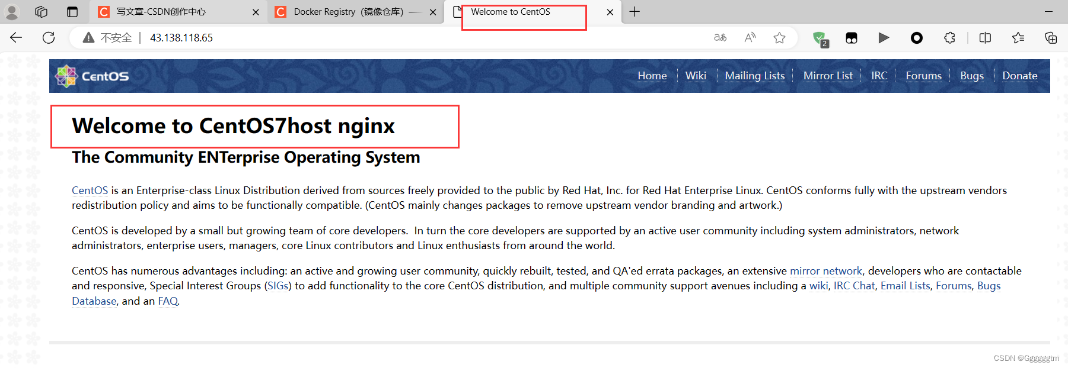Screen dimensions: 1068x368
Task: Follow the Email Lists link
Action: point(906,286)
